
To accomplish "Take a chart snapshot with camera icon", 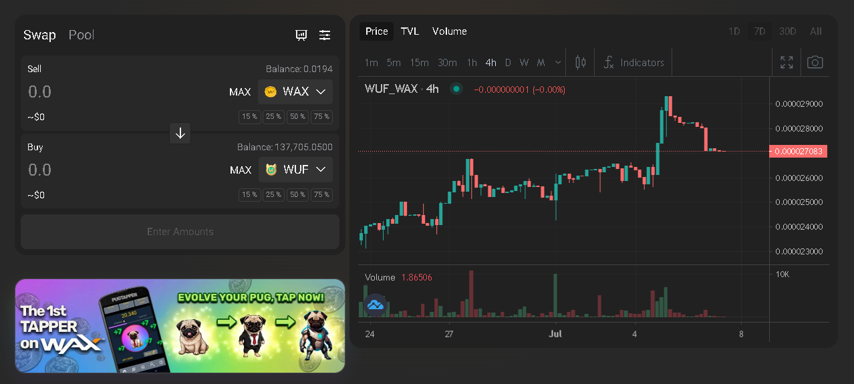I will pyautogui.click(x=815, y=63).
